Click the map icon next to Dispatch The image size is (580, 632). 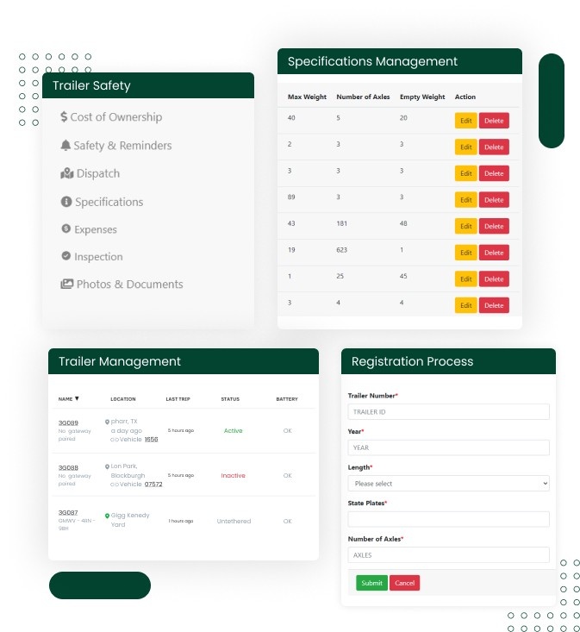[x=66, y=173]
